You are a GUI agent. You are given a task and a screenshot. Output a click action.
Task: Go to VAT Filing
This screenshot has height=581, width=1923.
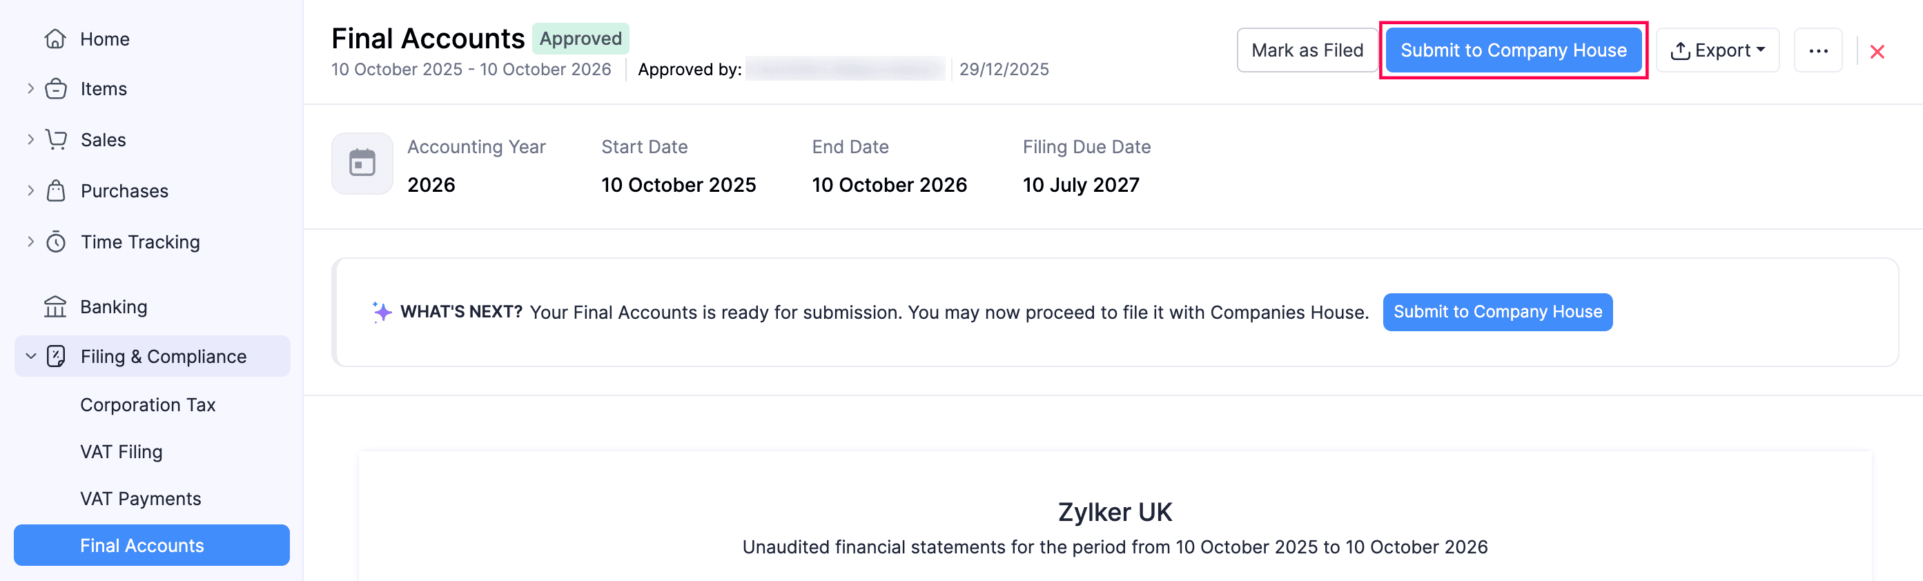point(121,451)
